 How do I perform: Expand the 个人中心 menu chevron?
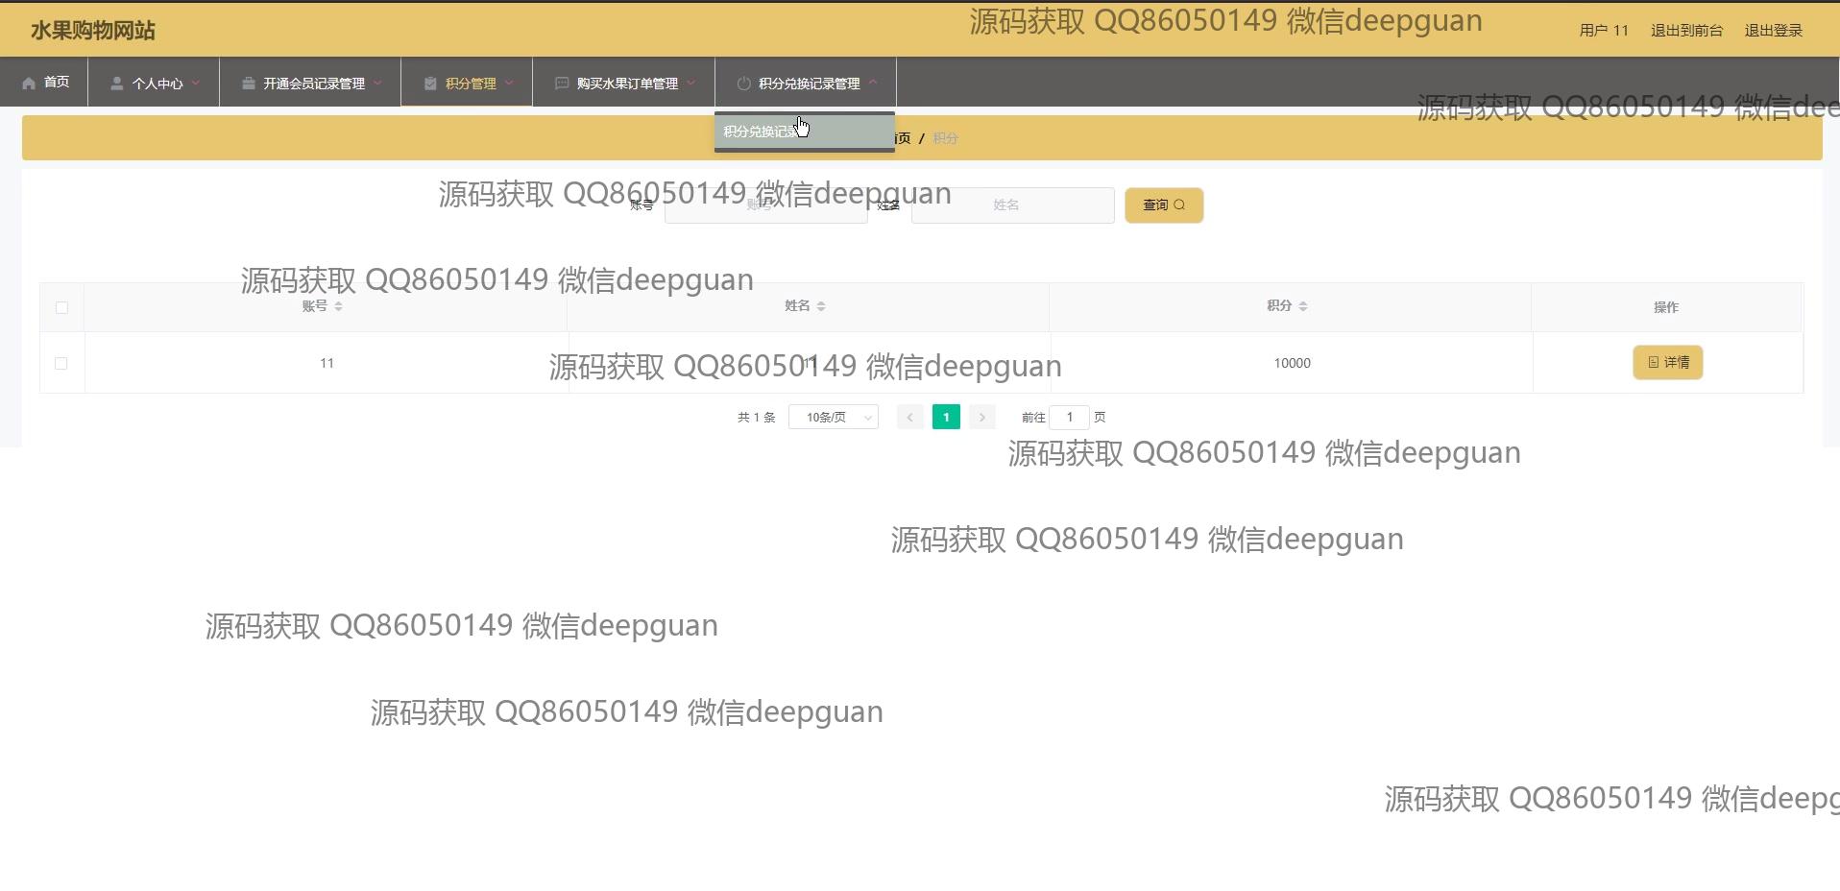coord(196,83)
